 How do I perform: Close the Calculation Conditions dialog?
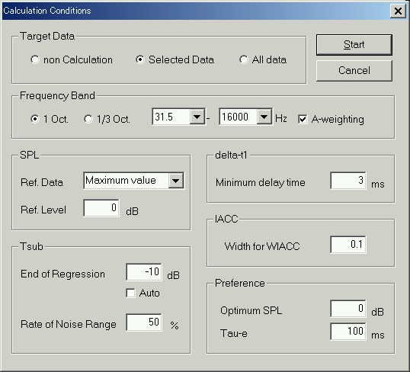[398, 11]
